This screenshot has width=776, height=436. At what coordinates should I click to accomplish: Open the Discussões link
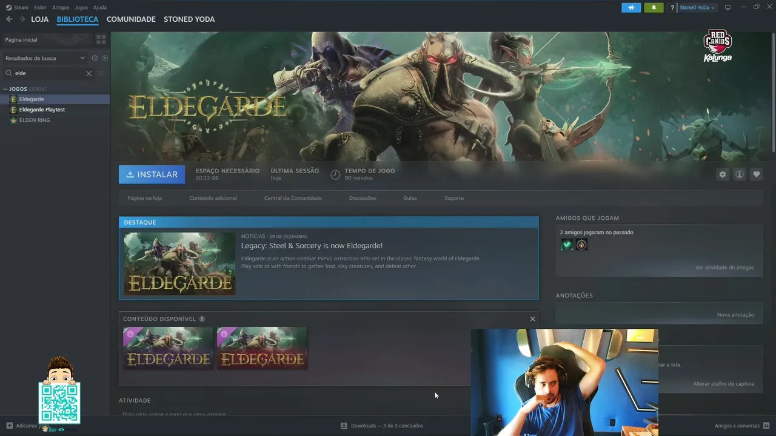click(x=363, y=198)
